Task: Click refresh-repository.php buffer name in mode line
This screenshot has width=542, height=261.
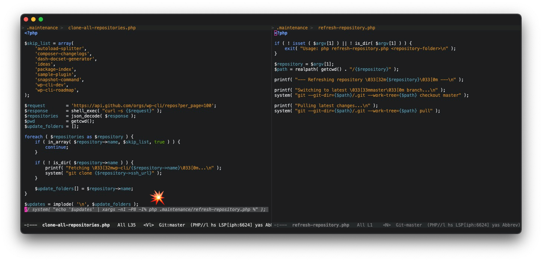Action: tap(321, 225)
